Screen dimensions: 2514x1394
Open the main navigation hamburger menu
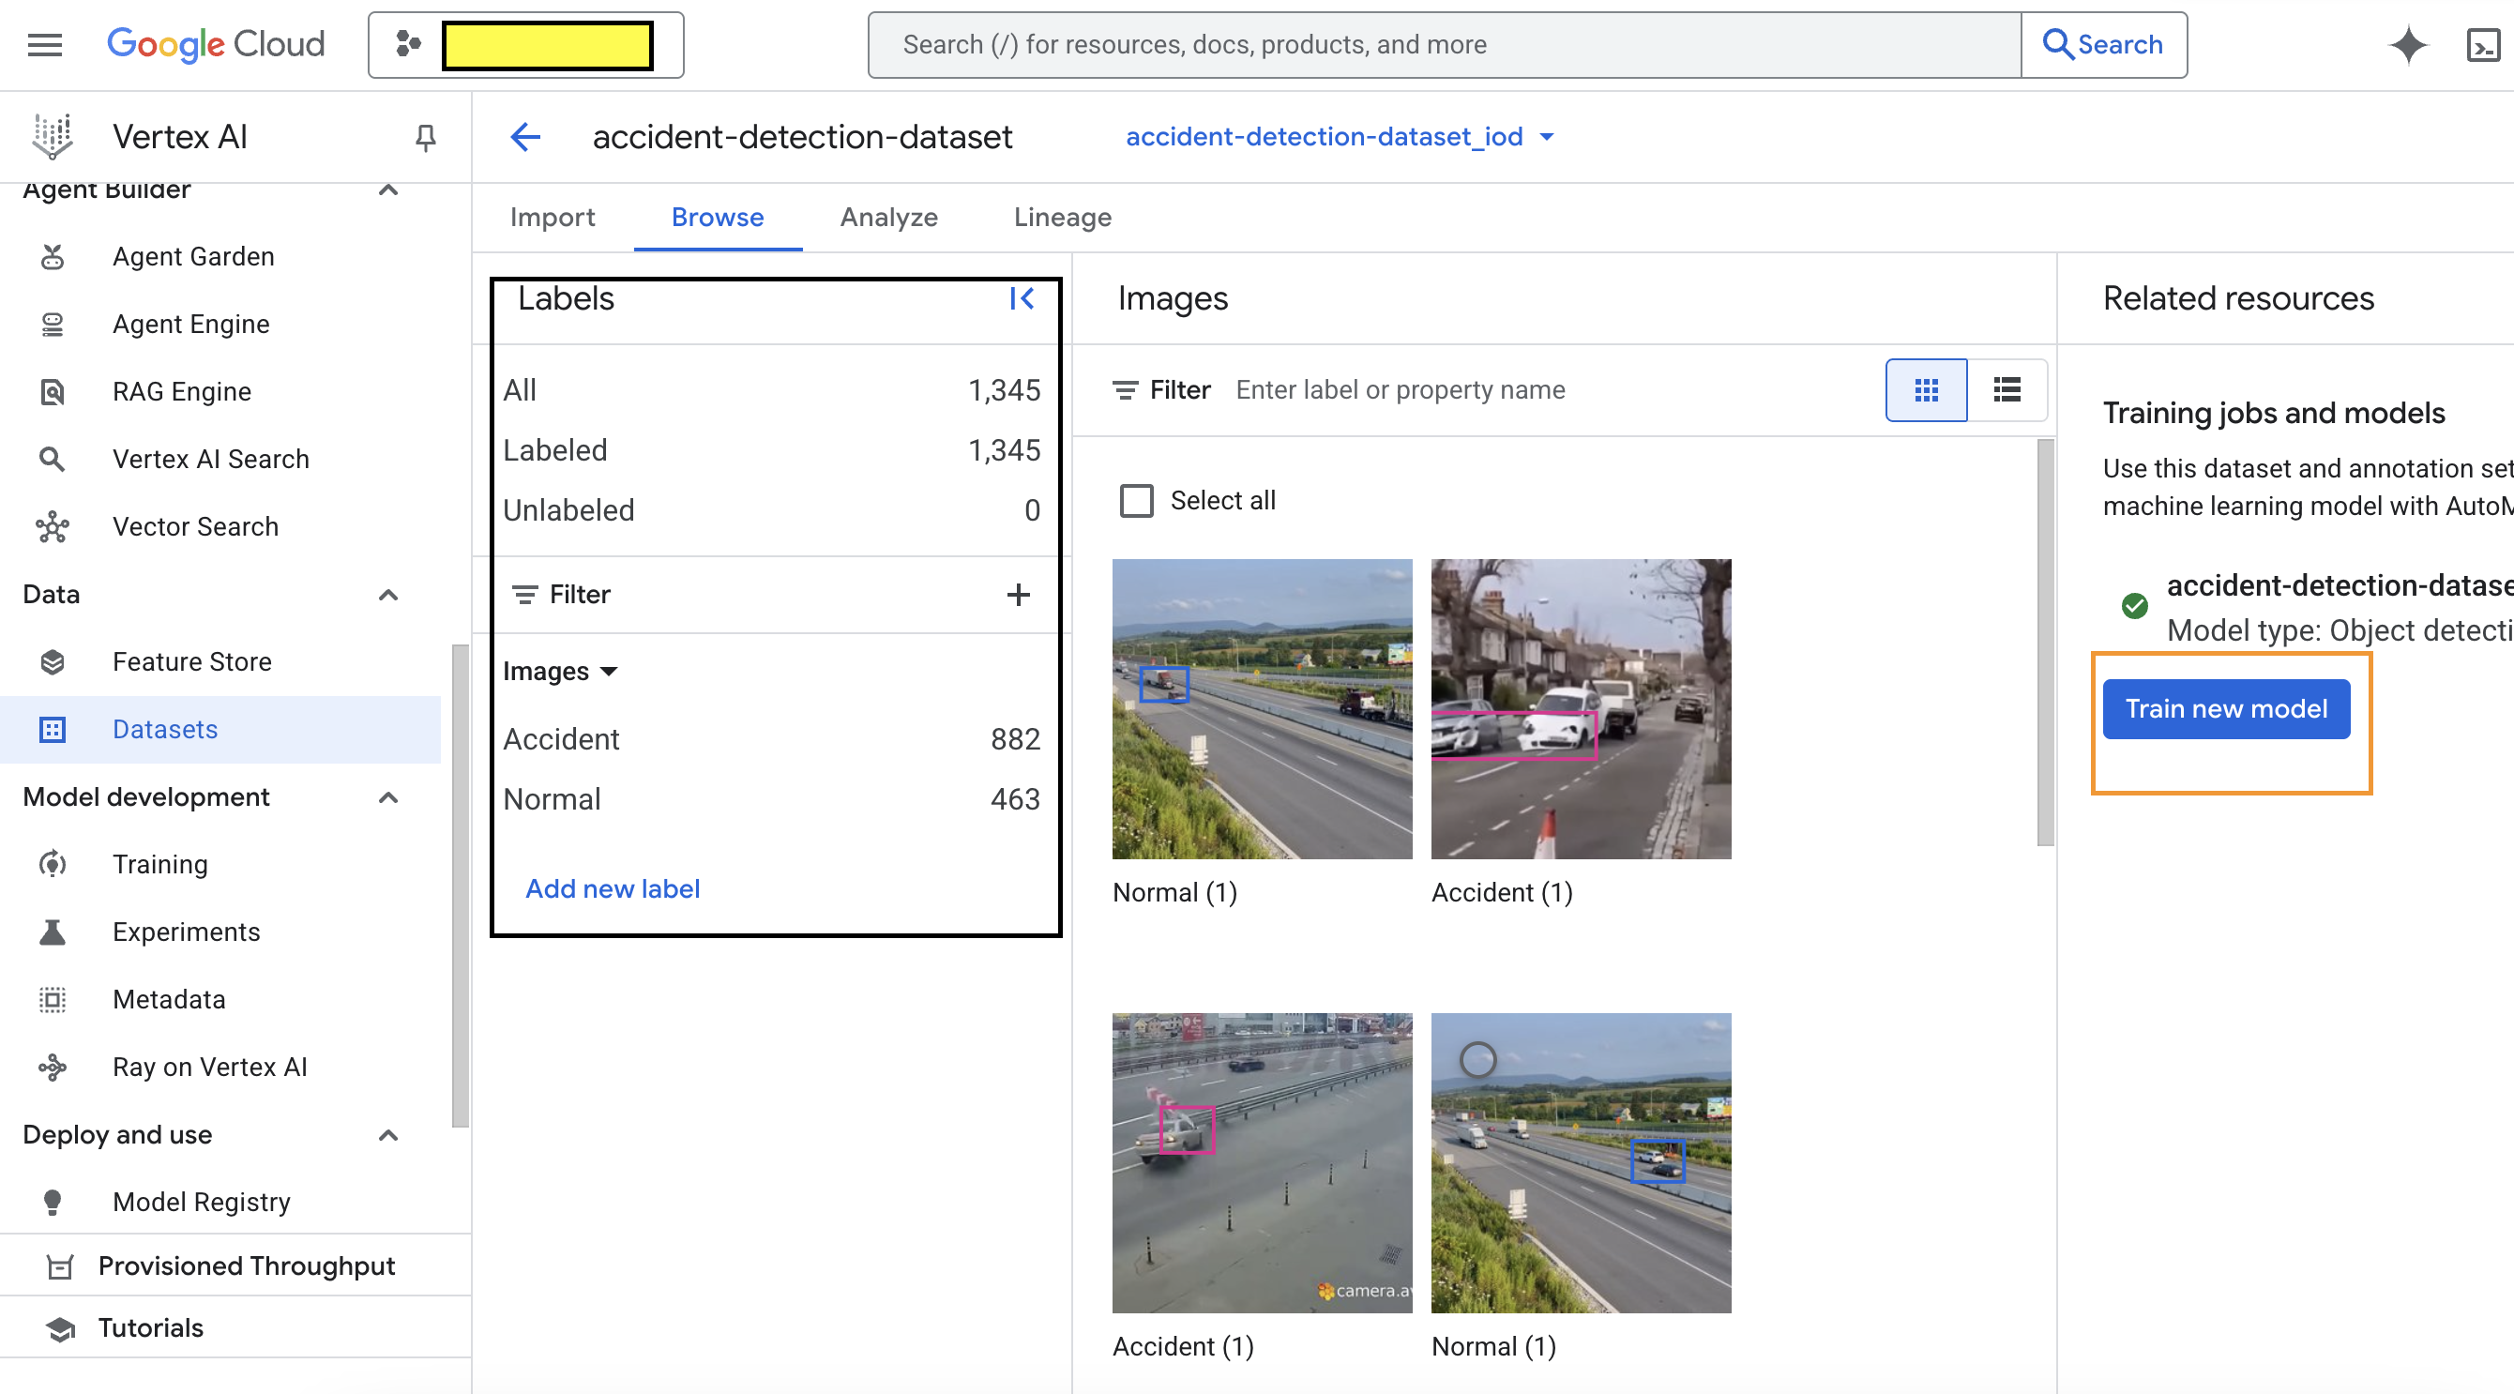coord(45,45)
